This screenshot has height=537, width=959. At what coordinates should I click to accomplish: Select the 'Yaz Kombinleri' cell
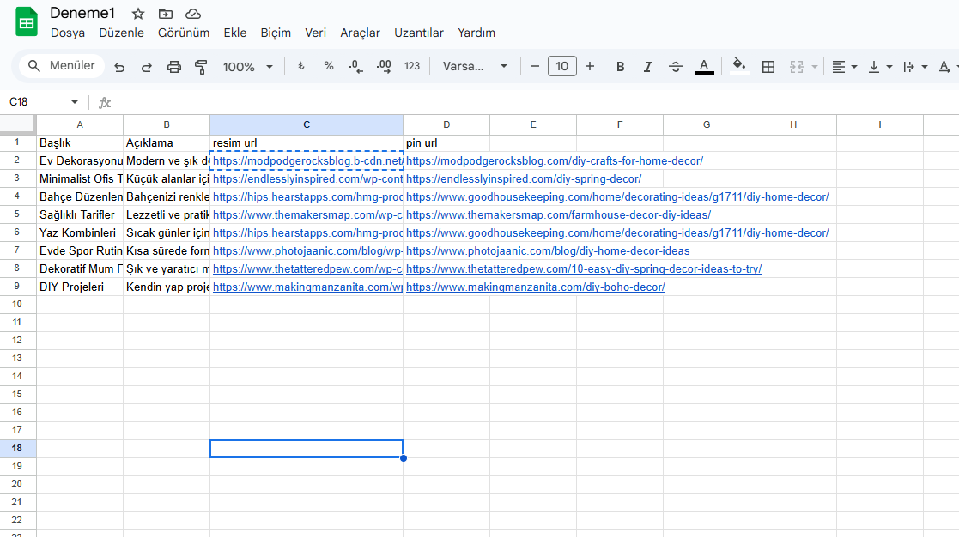point(80,232)
